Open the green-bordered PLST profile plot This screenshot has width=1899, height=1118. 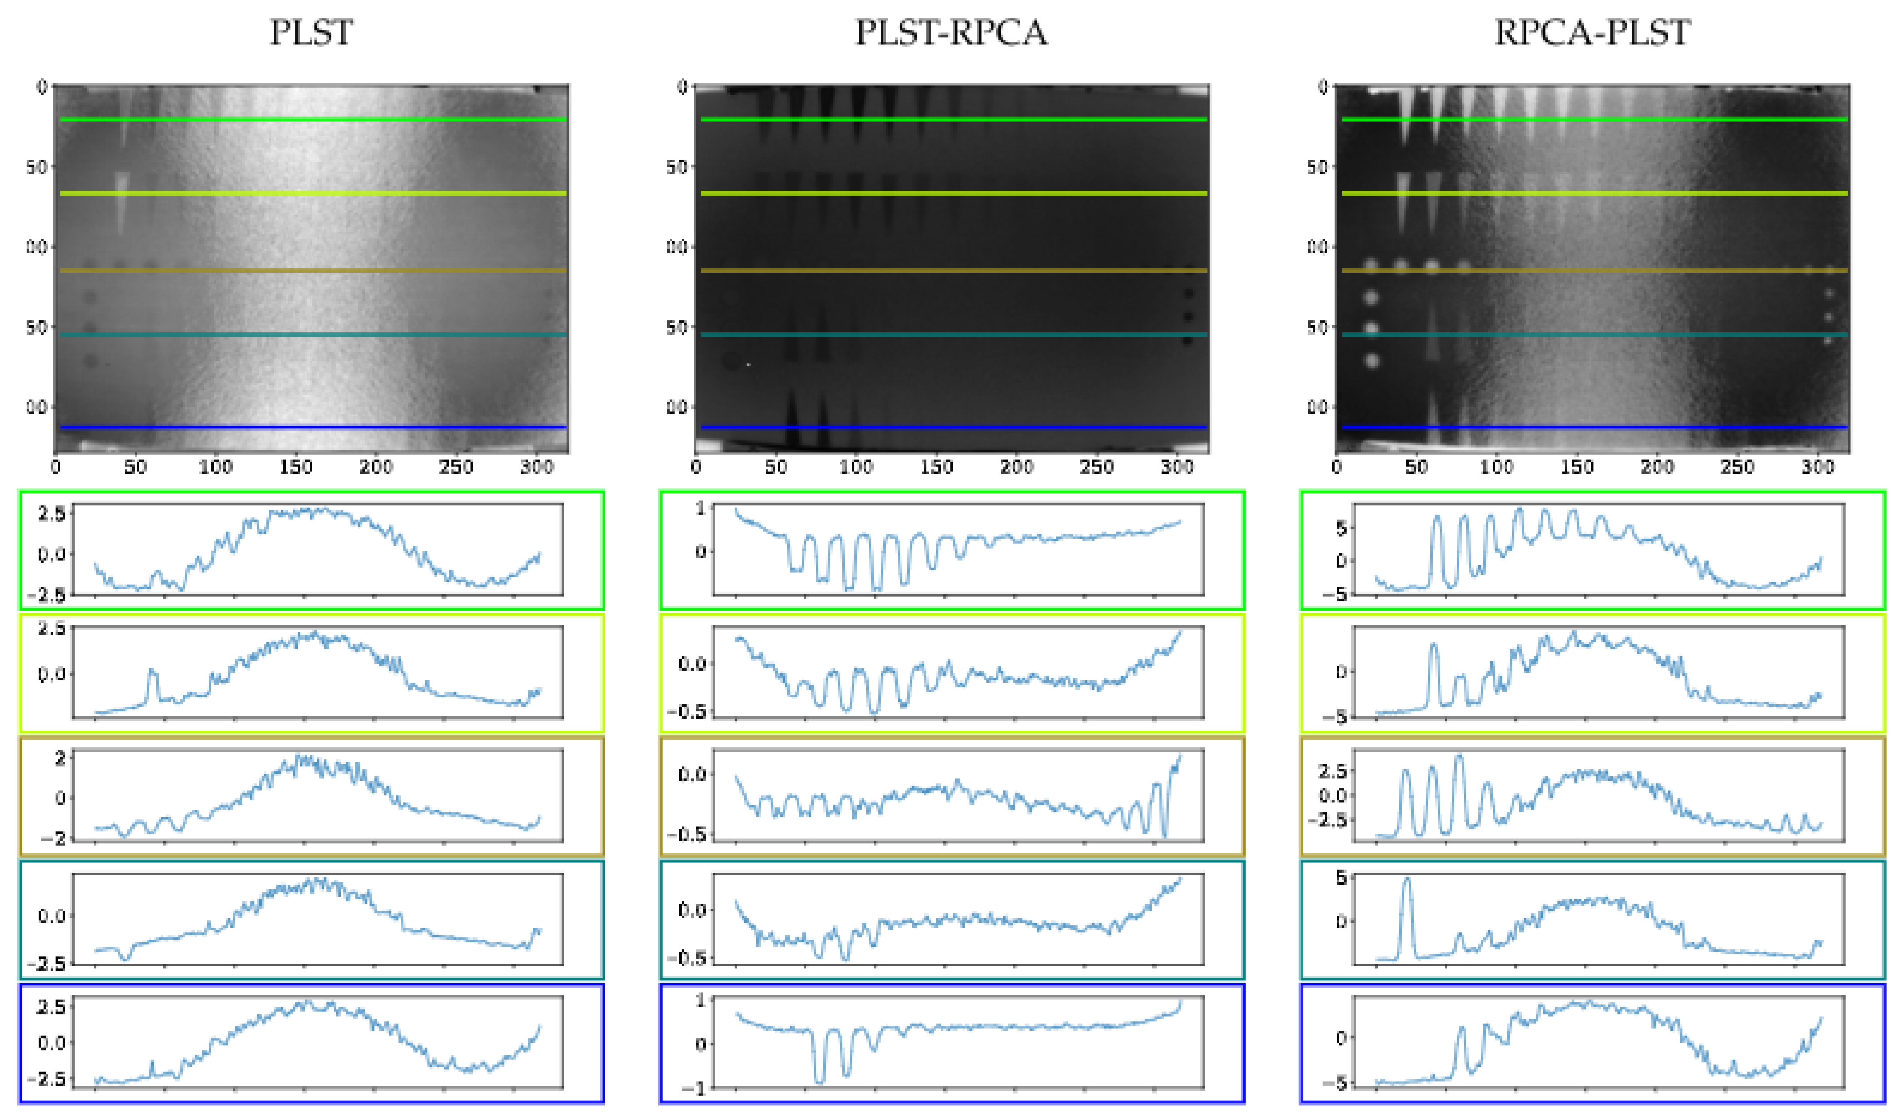pyautogui.click(x=311, y=550)
